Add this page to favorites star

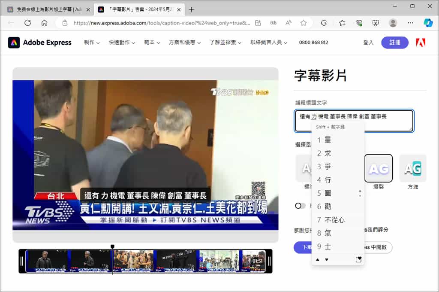pyautogui.click(x=303, y=23)
